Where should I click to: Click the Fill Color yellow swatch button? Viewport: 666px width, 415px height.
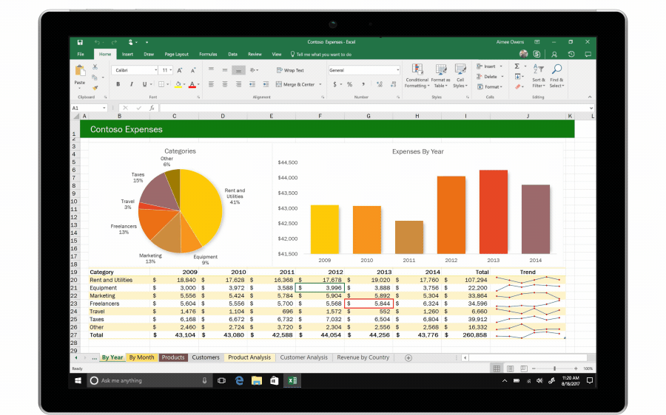178,84
